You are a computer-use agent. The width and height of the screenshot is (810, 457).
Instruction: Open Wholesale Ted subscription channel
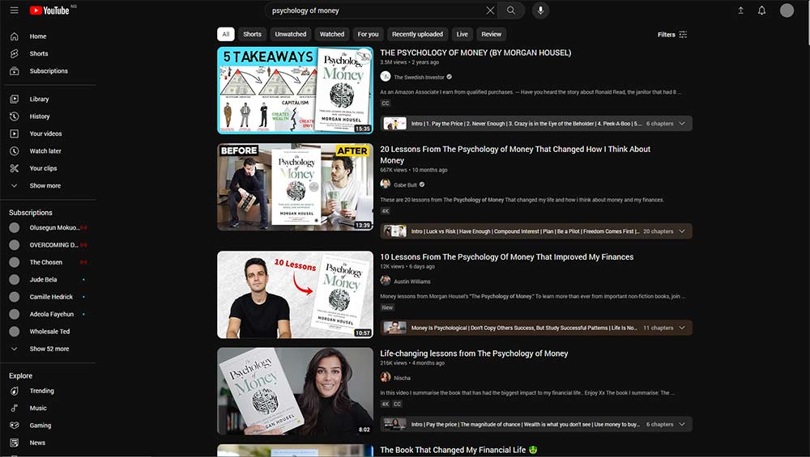[x=50, y=332]
